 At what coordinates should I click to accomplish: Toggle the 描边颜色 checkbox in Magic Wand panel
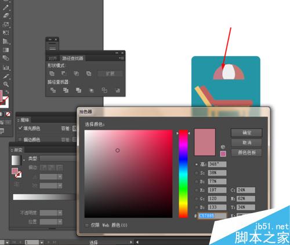(x=20, y=139)
